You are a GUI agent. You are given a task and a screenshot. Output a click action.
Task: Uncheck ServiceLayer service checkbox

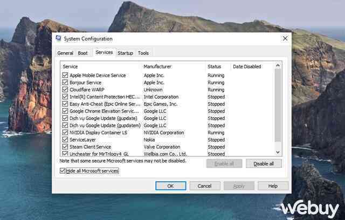tap(65, 139)
